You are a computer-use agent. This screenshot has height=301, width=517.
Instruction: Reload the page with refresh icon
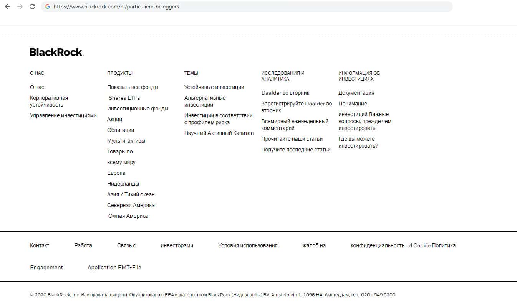(32, 7)
